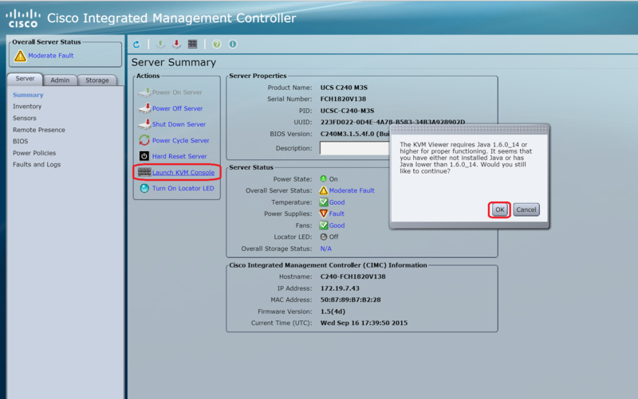The height and width of the screenshot is (399, 638).
Task: Click the IP Address value 172.19.7.43
Action: coord(340,288)
